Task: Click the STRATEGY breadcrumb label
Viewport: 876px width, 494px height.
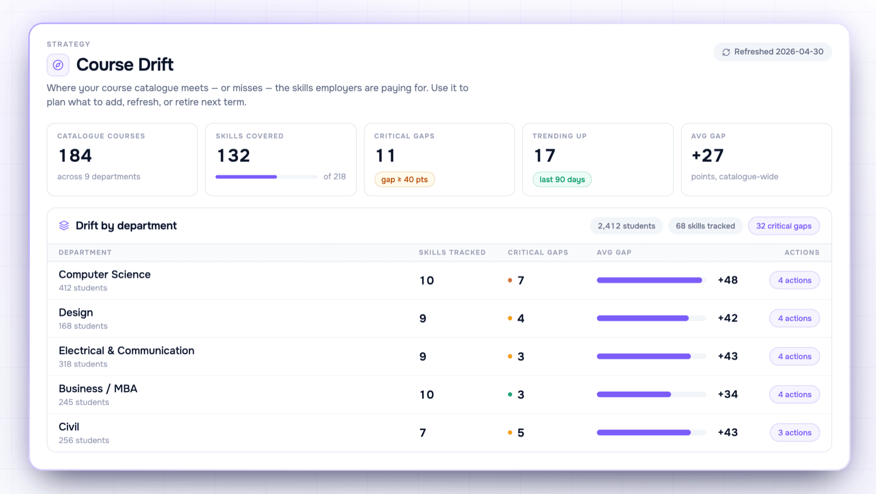Action: click(x=68, y=44)
